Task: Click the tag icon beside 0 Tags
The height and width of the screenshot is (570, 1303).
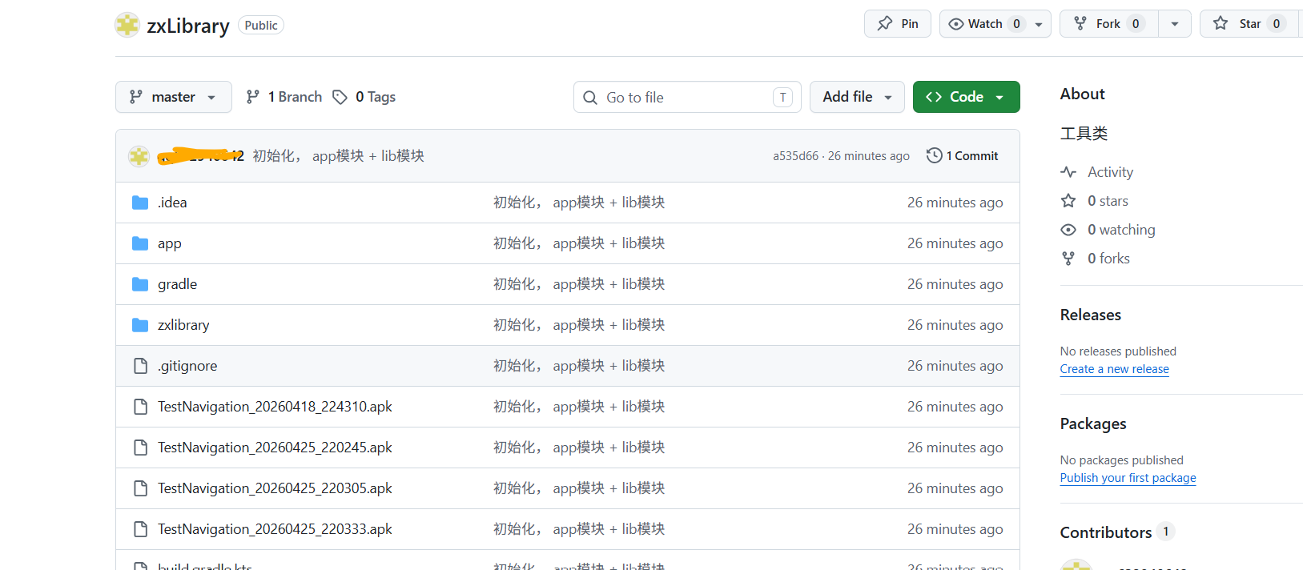Action: (340, 97)
